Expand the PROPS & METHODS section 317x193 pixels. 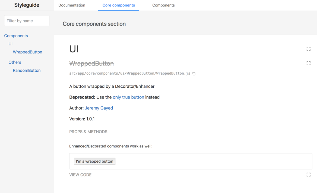click(88, 132)
